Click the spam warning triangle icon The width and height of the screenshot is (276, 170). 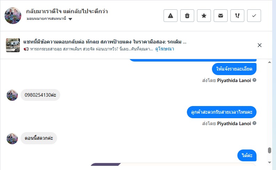[x=171, y=16]
